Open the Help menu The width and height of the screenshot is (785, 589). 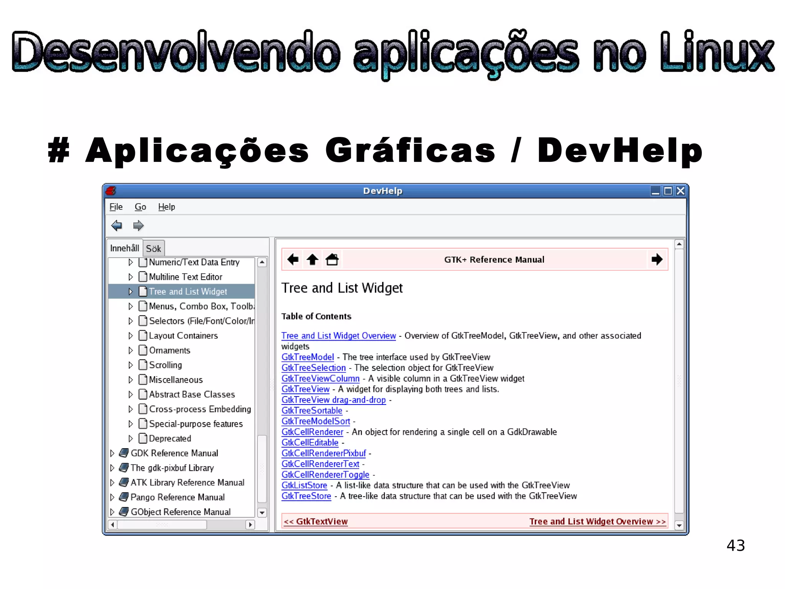click(x=167, y=207)
